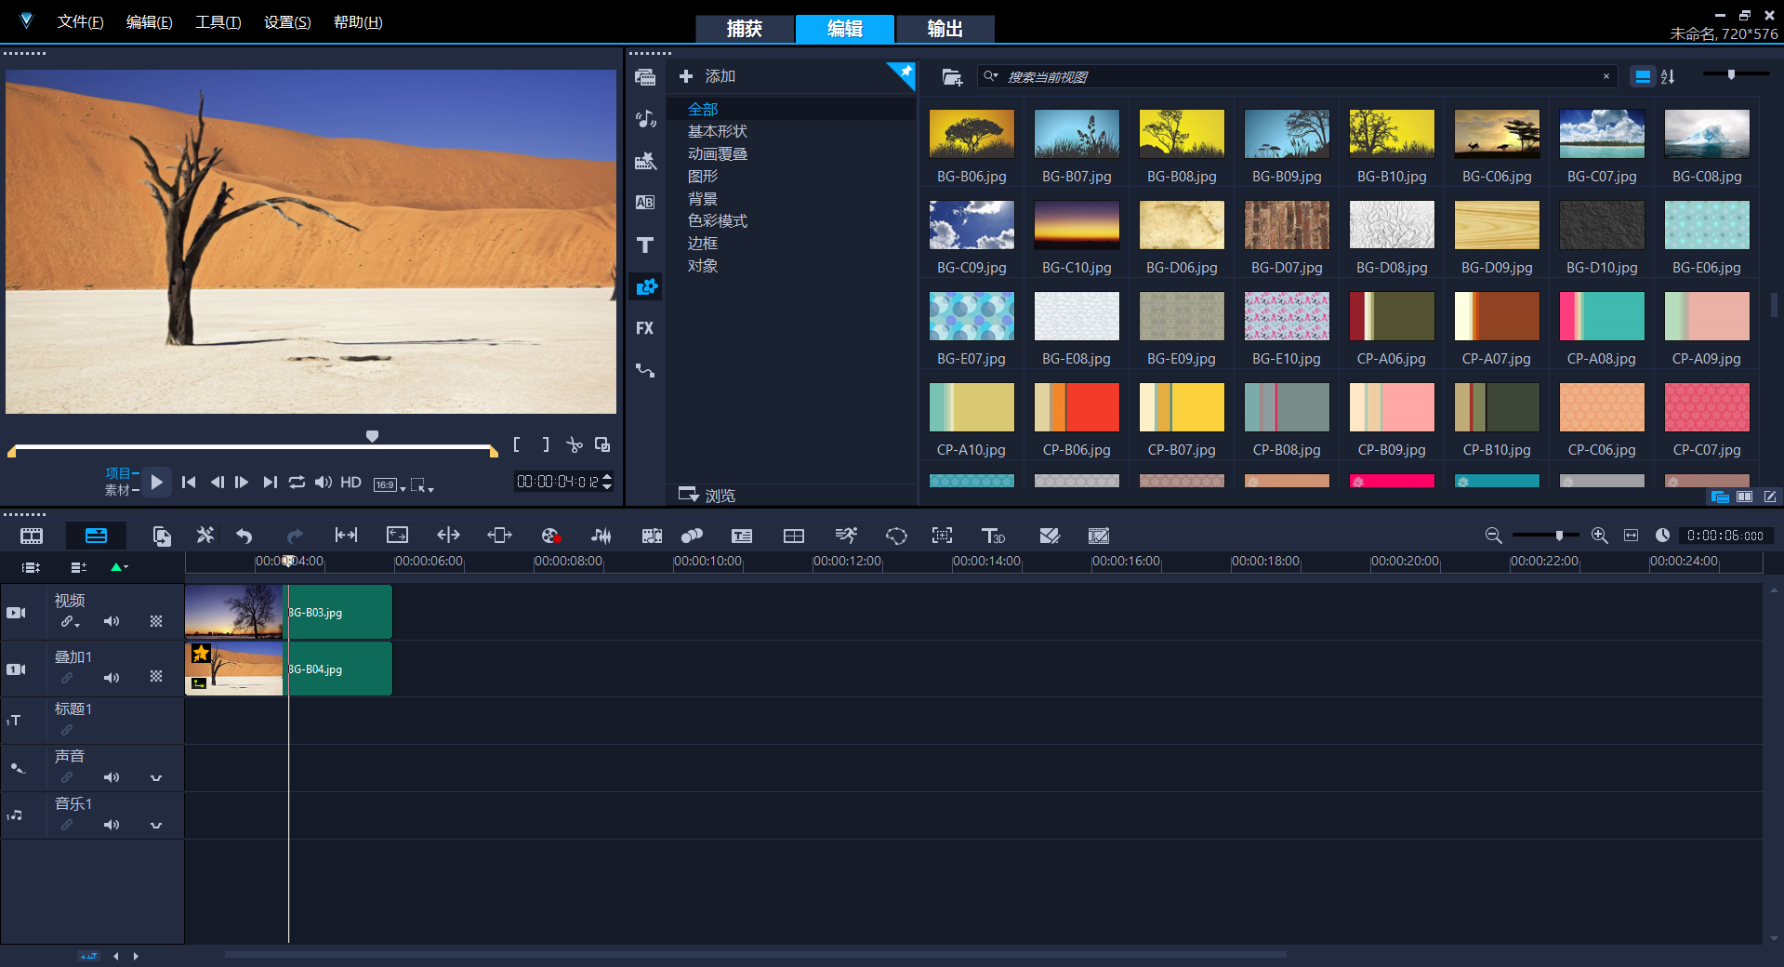Click the Customize Toolbar wrench icon
Viewport: 1784px width, 967px height.
click(205, 536)
